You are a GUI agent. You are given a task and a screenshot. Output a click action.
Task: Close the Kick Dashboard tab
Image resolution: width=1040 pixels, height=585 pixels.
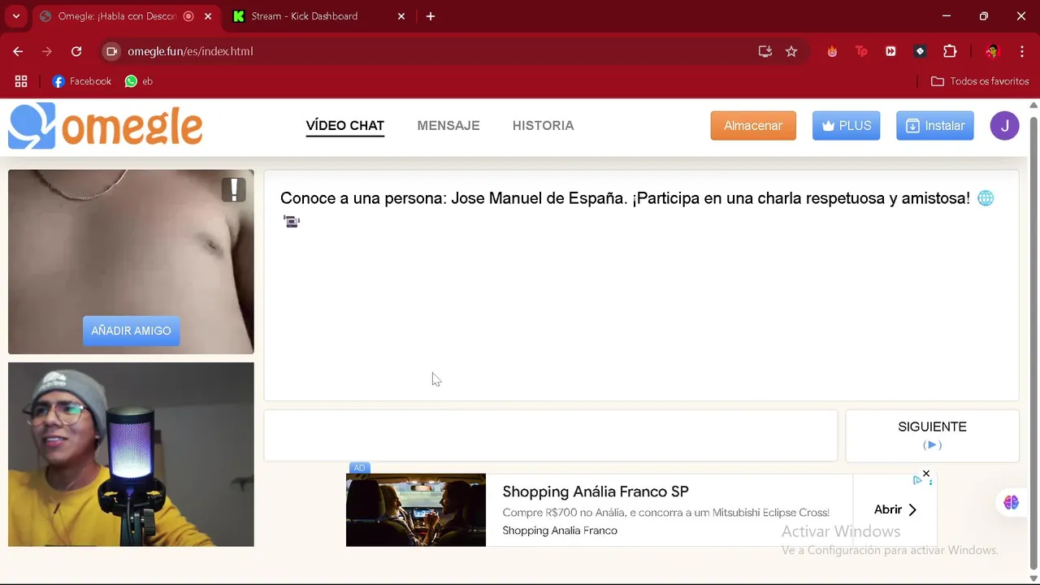click(x=401, y=16)
